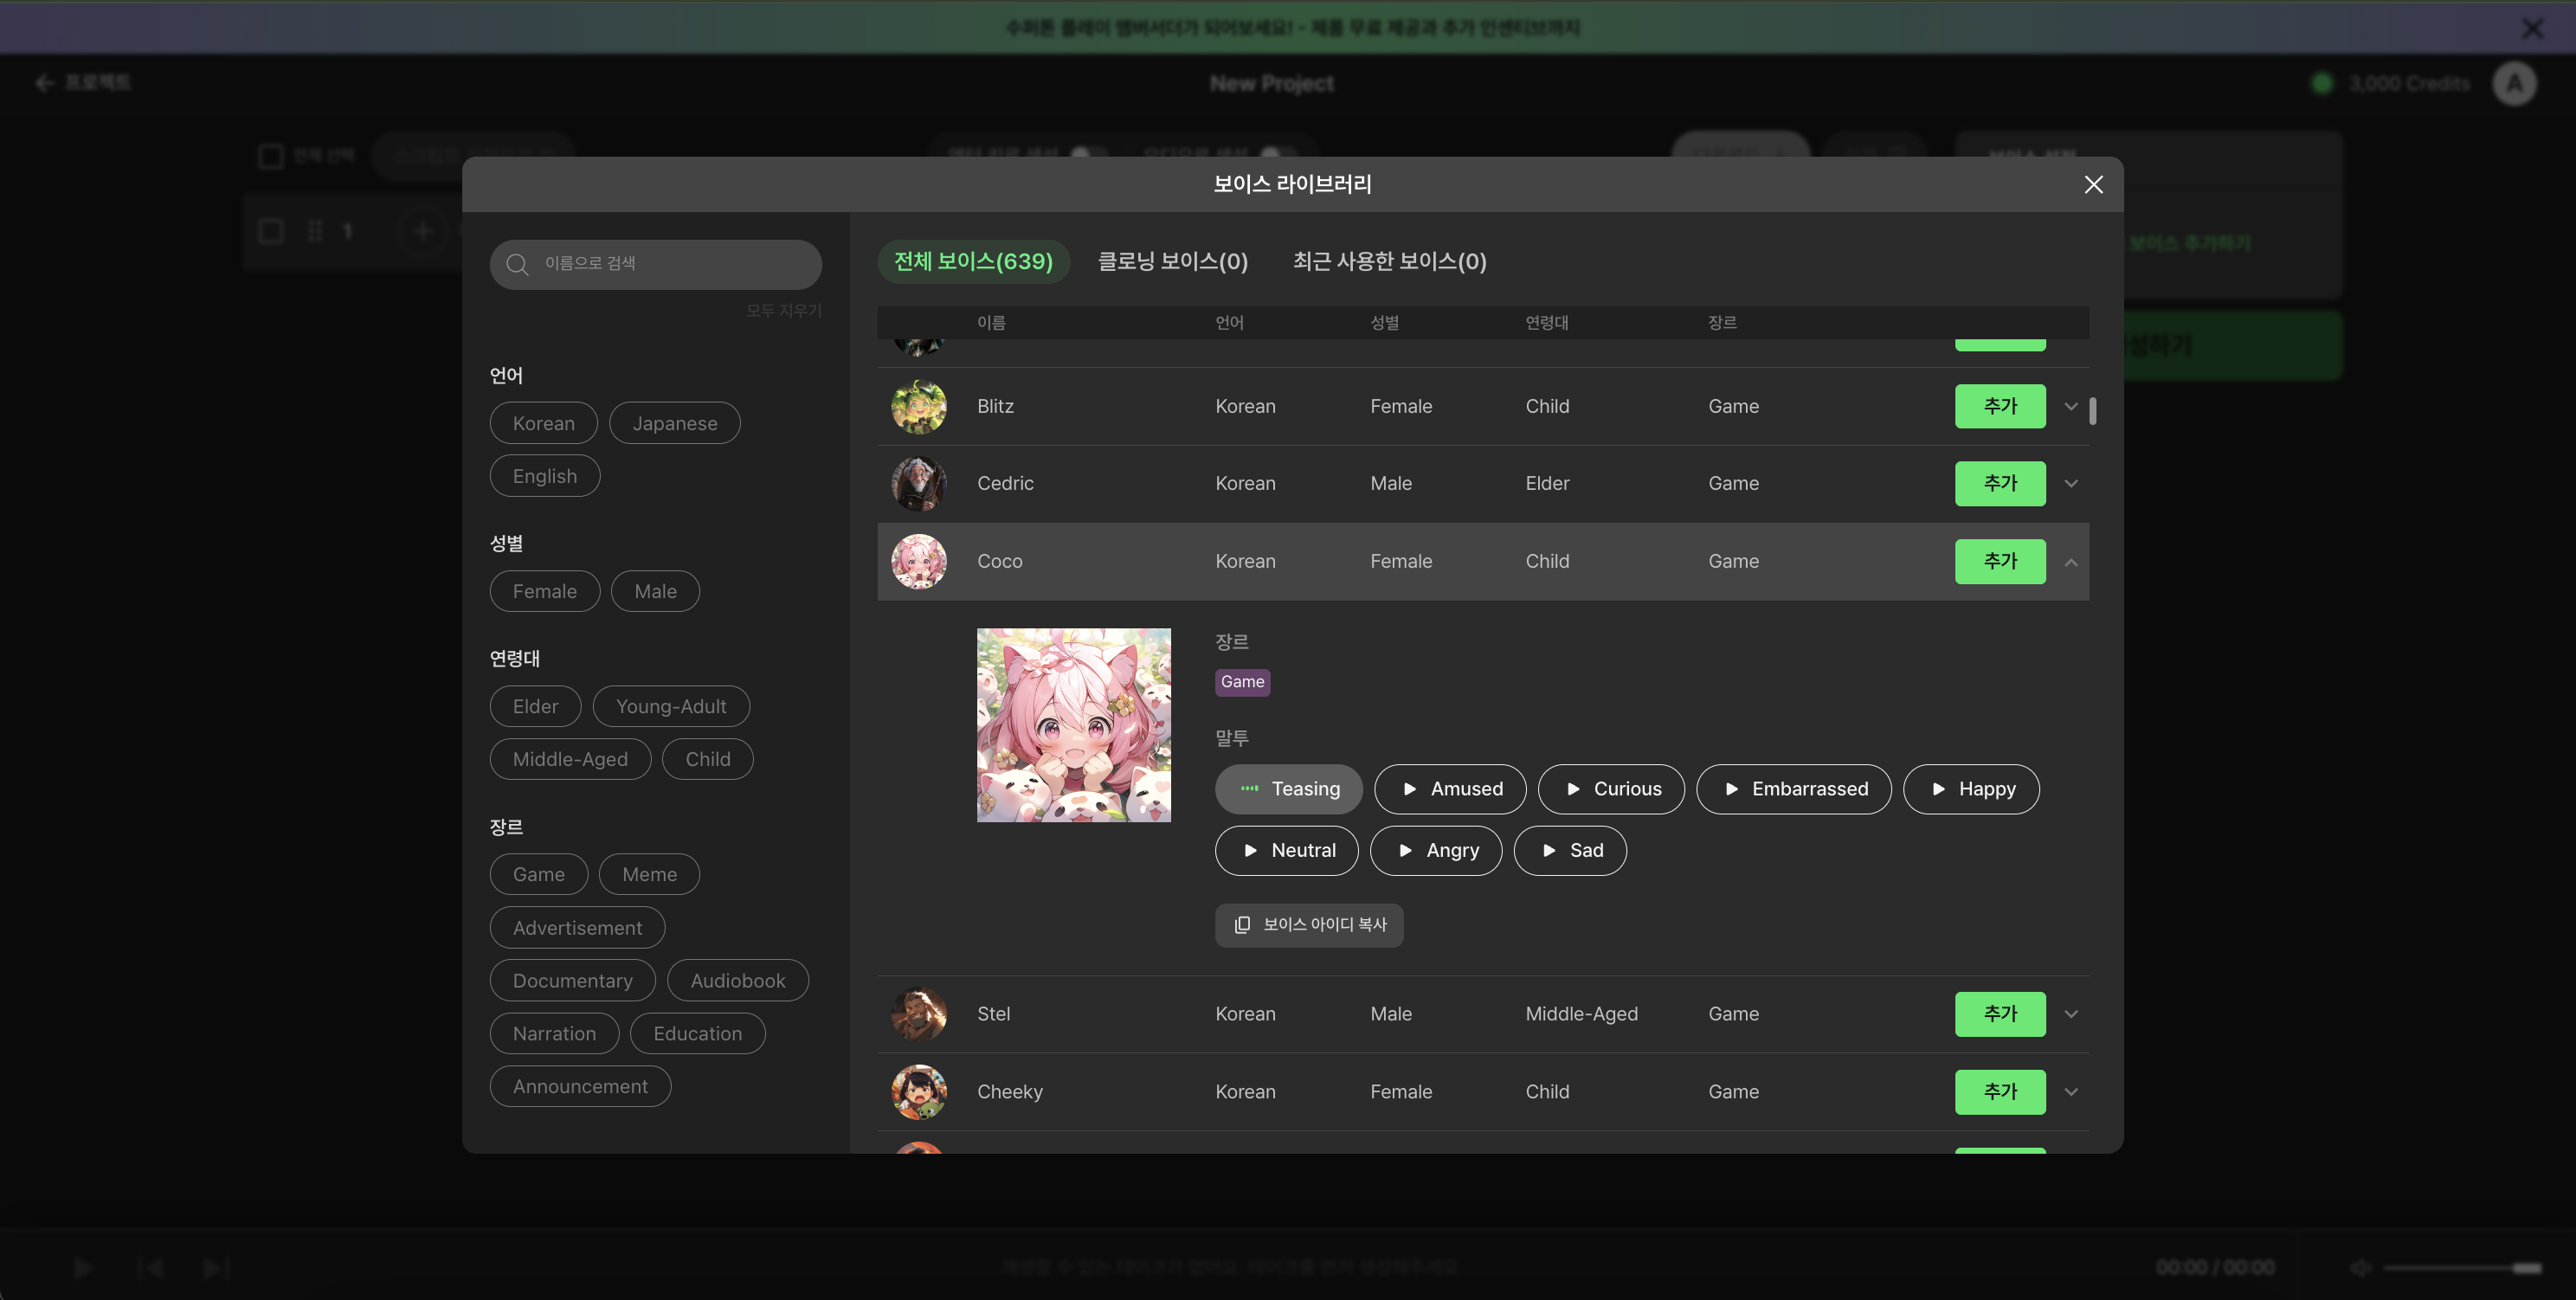Copy the voice ID
Image resolution: width=2576 pixels, height=1300 pixels.
(x=1309, y=925)
